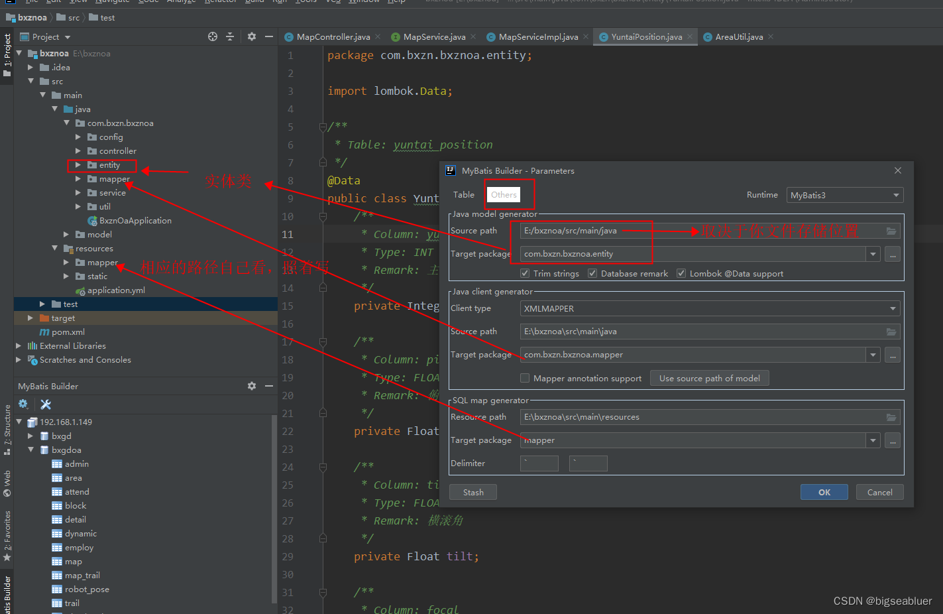Image resolution: width=943 pixels, height=614 pixels.
Task: Open dropdown for entity Target package
Action: click(873, 254)
